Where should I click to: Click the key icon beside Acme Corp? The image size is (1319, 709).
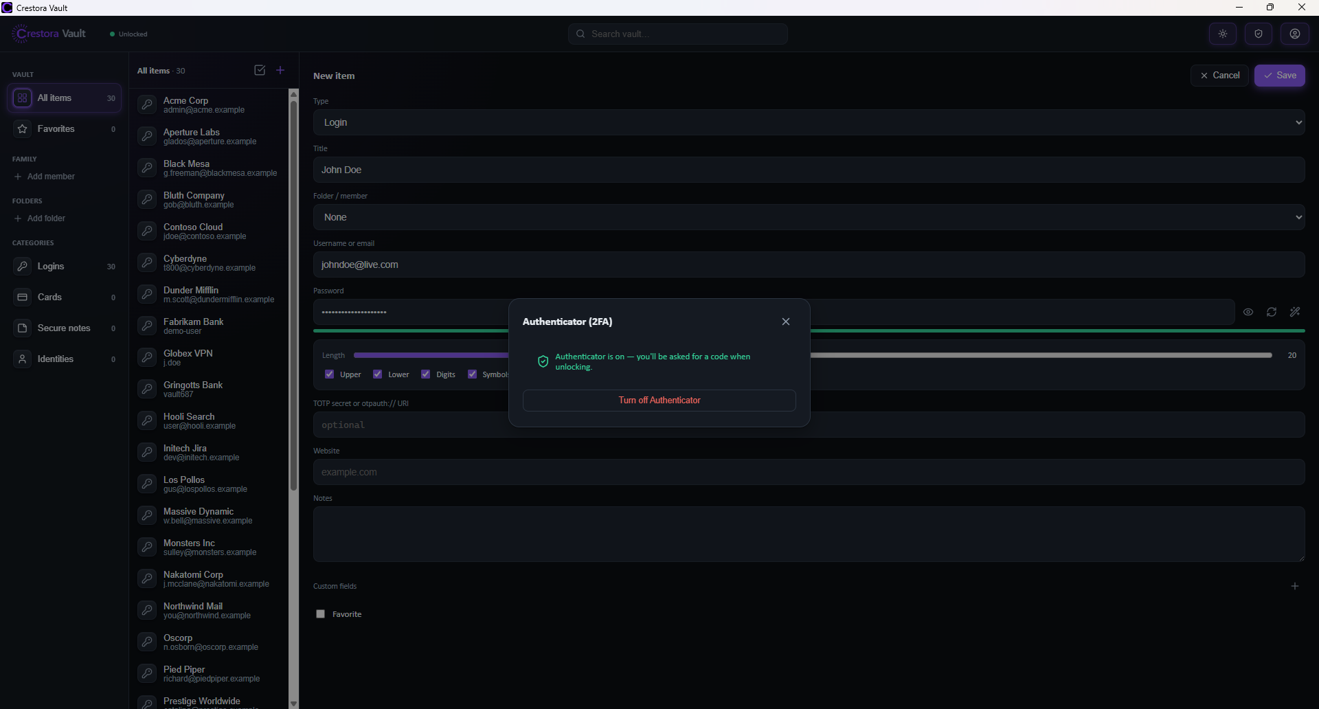coord(147,104)
